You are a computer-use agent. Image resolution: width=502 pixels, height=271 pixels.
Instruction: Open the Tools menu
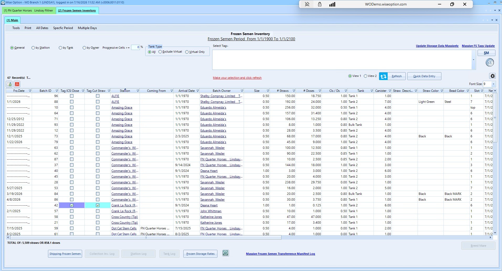click(16, 28)
